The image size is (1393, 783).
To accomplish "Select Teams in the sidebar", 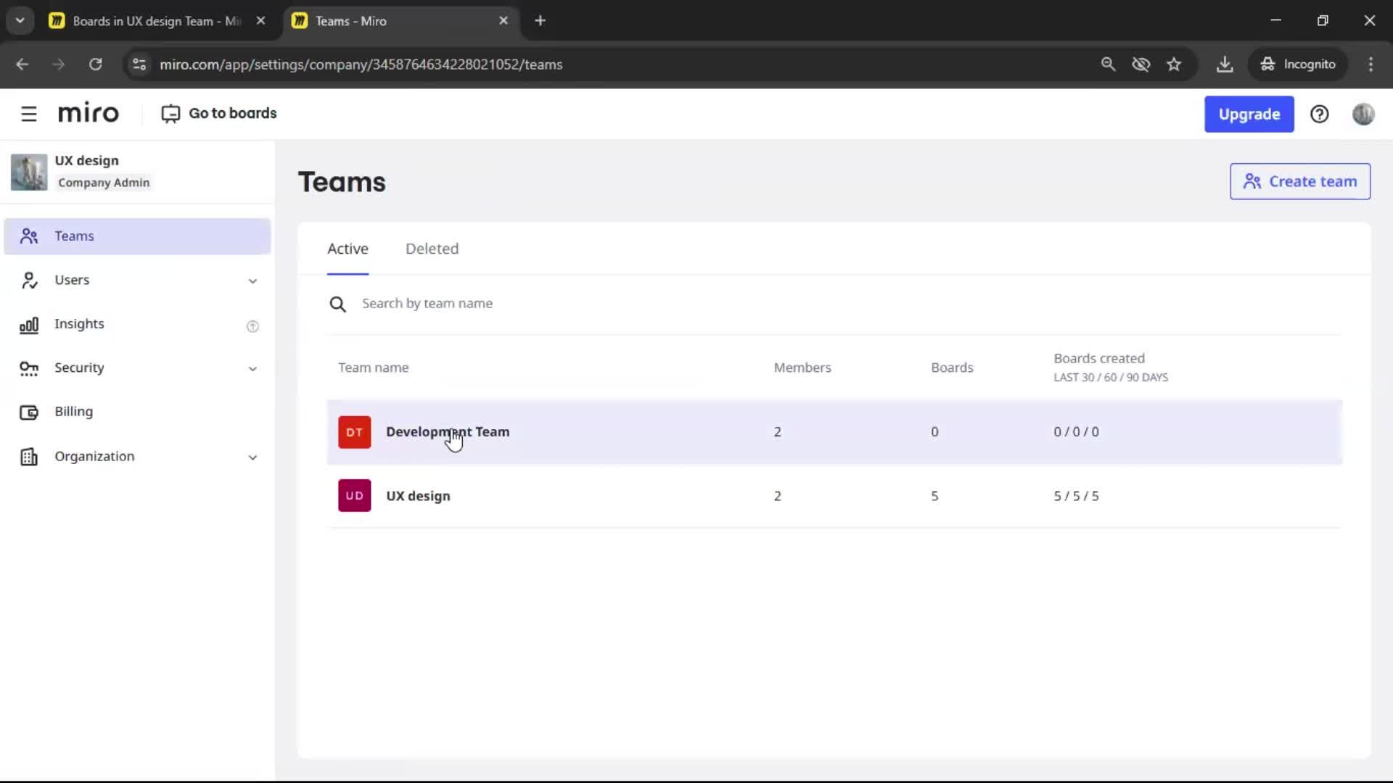I will click(137, 236).
